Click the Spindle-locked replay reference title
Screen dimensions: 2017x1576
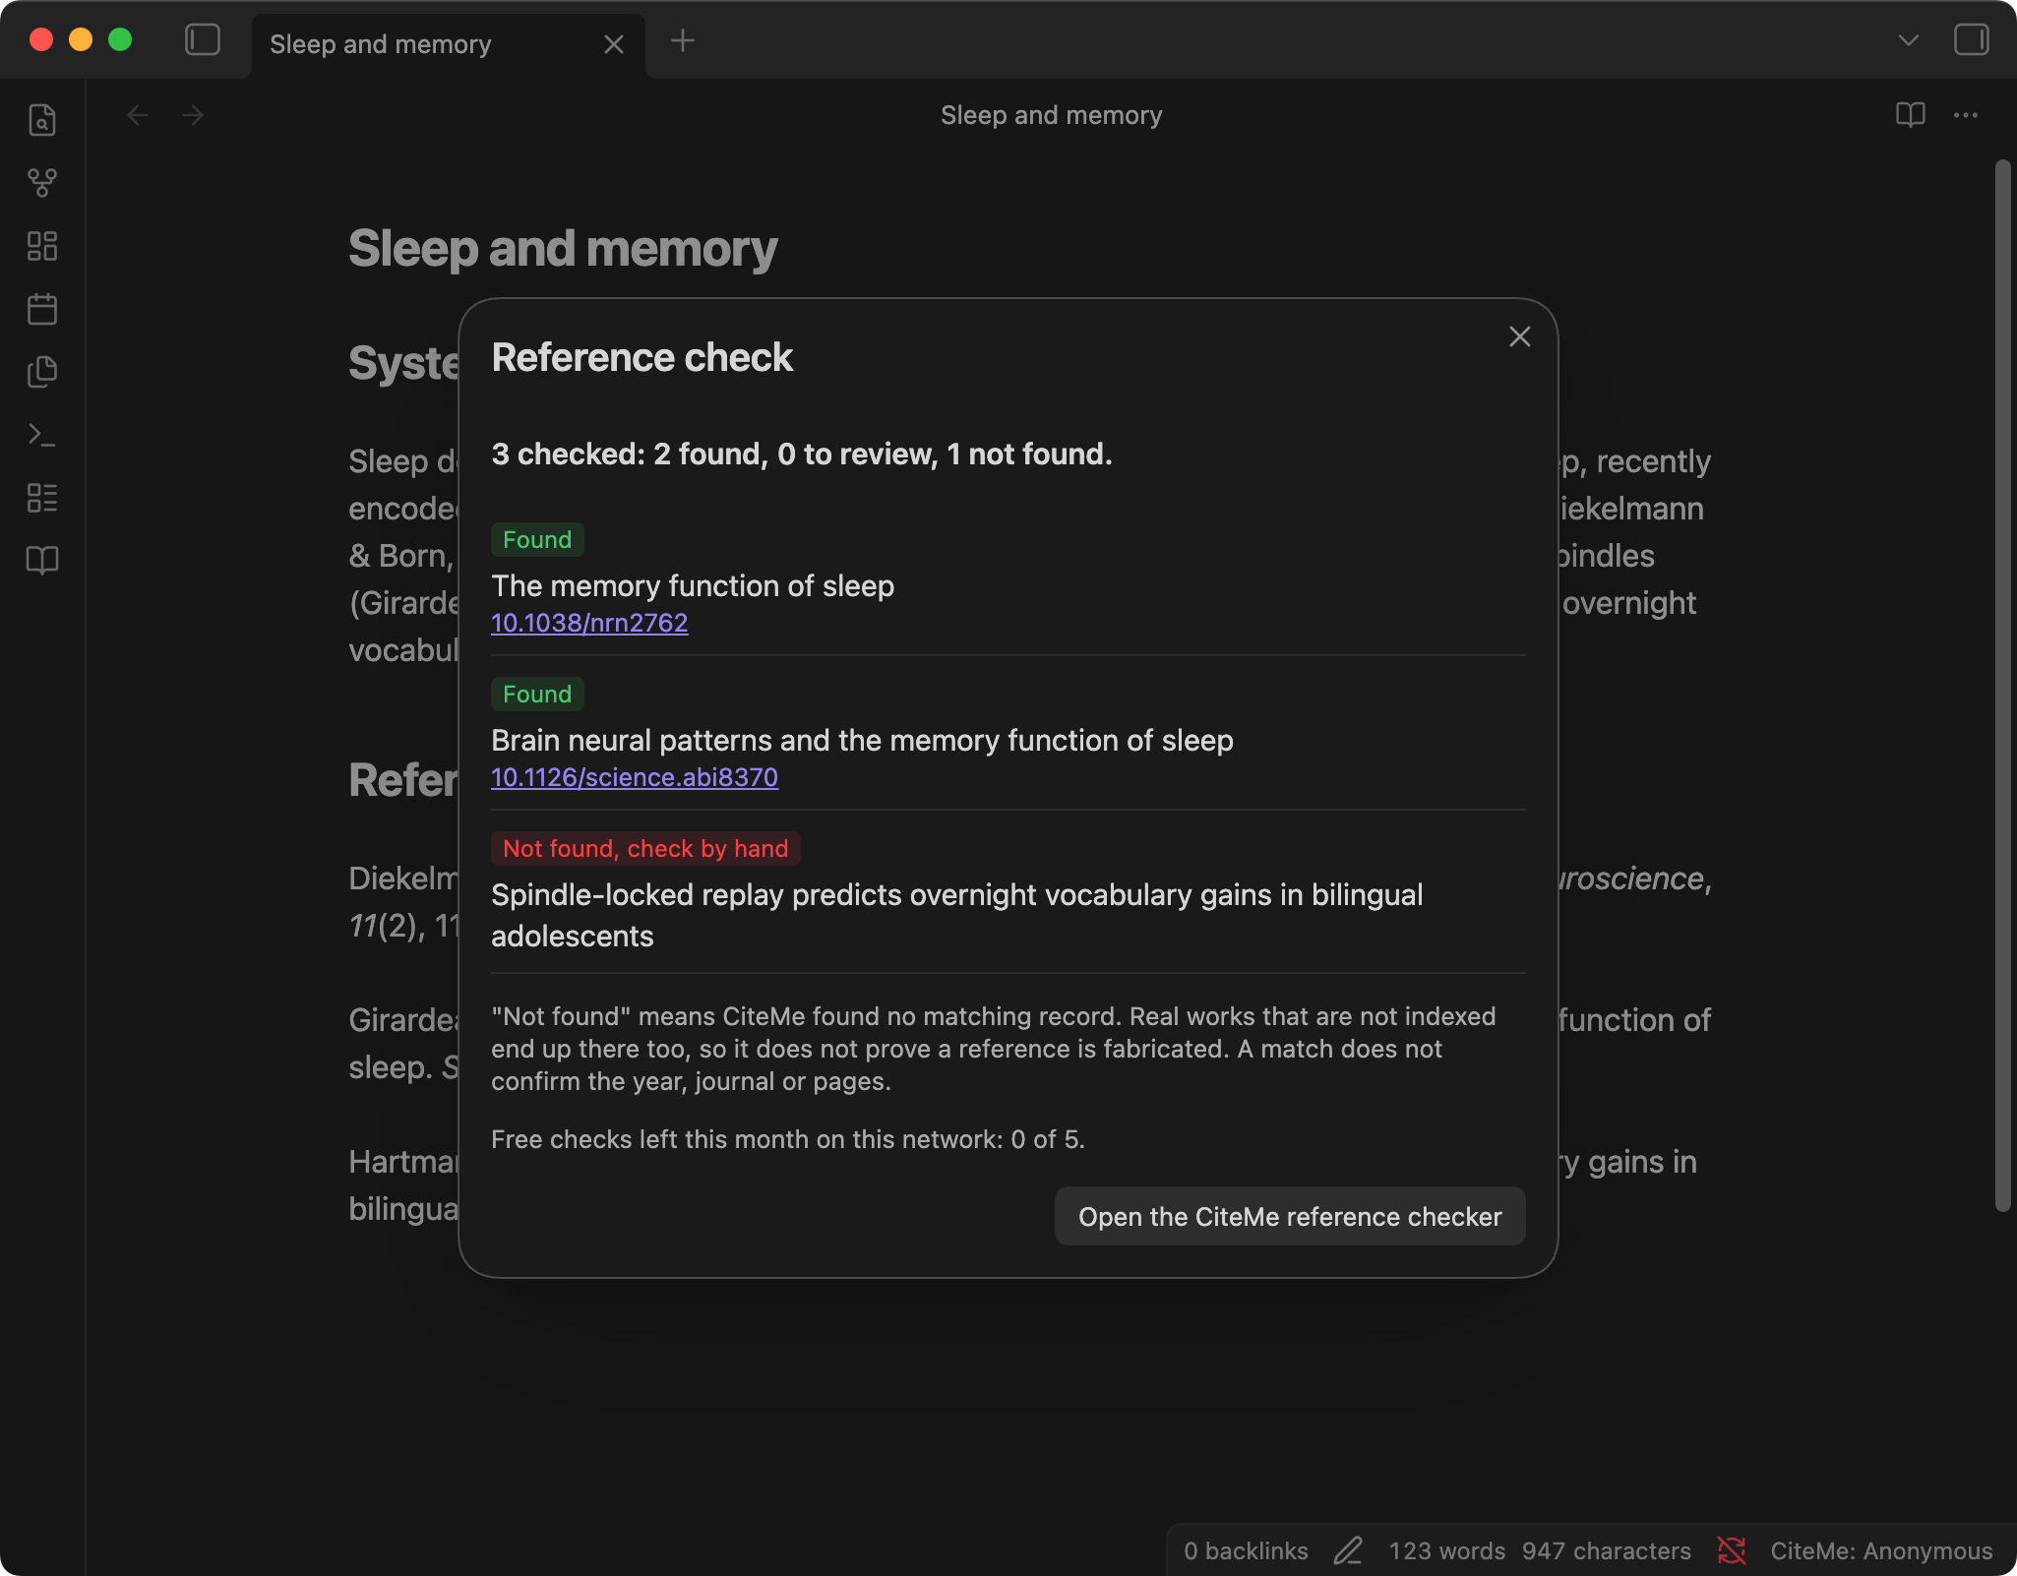point(957,915)
